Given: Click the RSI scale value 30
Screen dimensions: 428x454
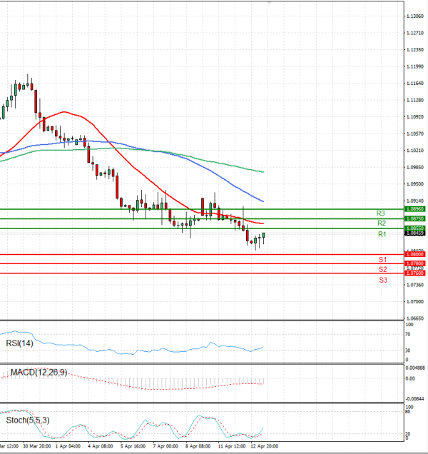Looking at the screenshot, I should point(408,350).
